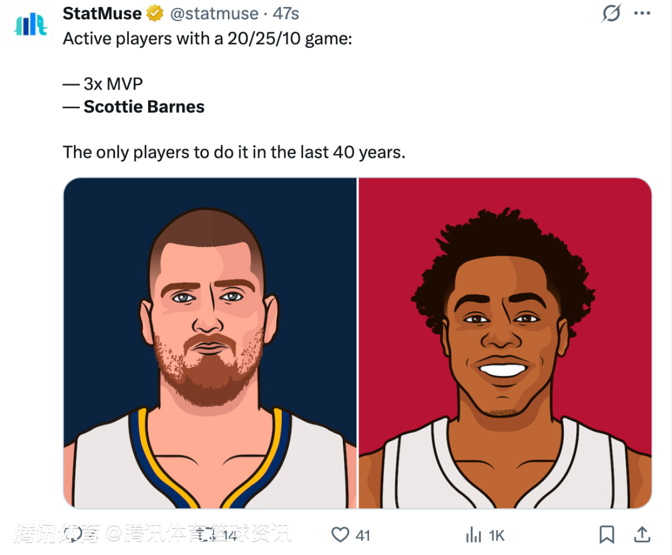Open the StatMuse display name link
The image size is (672, 555).
[102, 13]
